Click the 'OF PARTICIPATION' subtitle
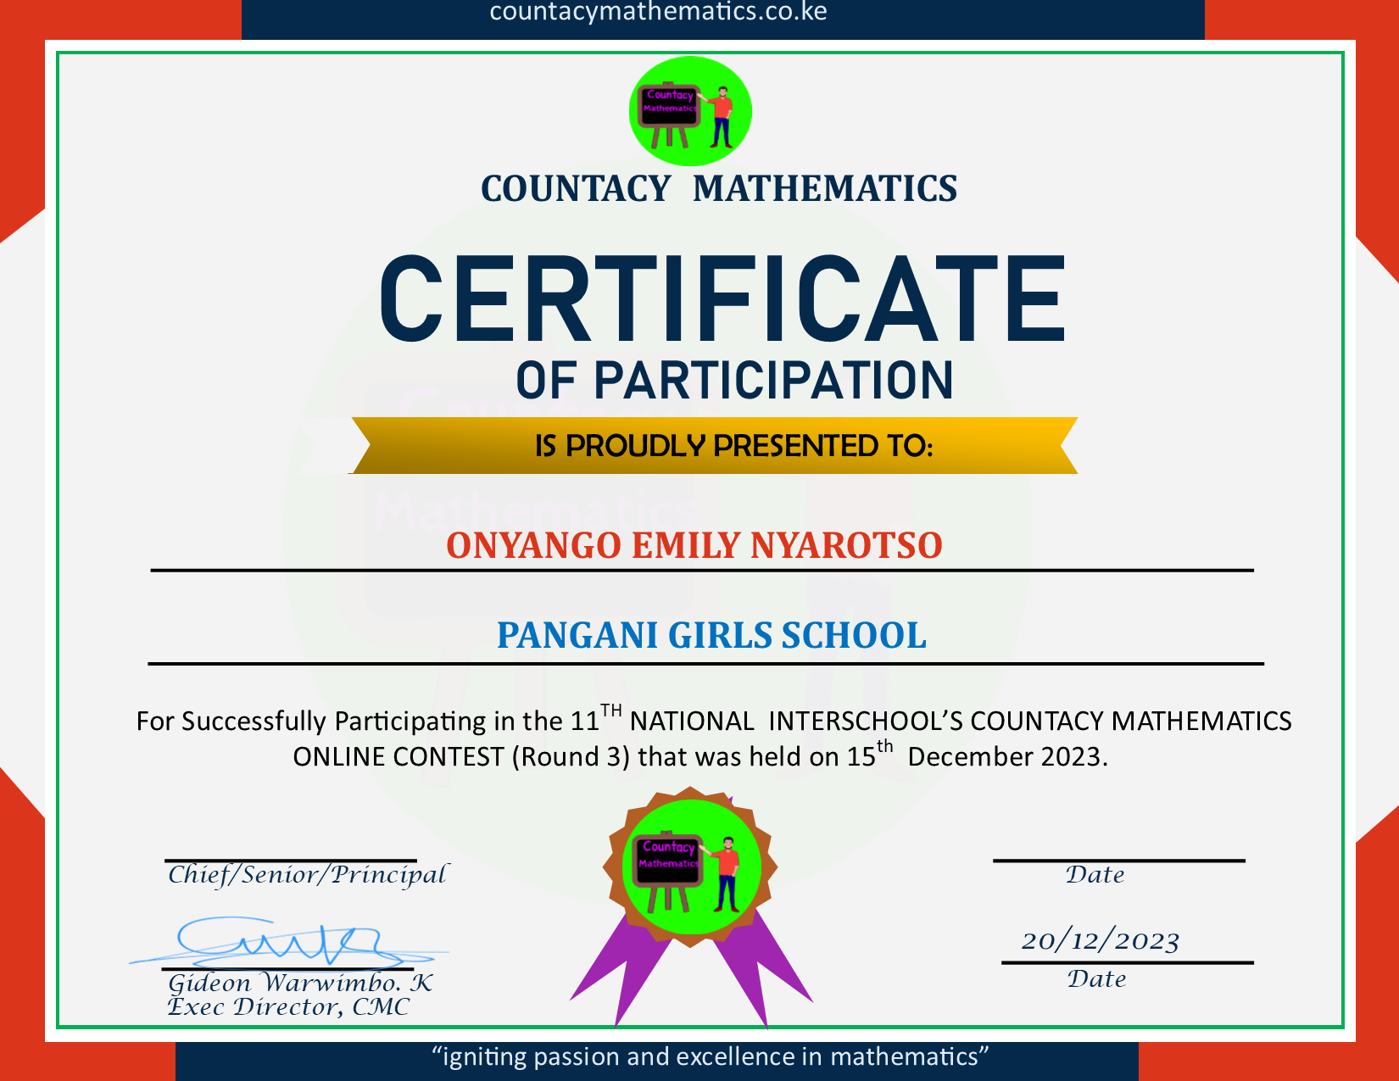 (734, 381)
